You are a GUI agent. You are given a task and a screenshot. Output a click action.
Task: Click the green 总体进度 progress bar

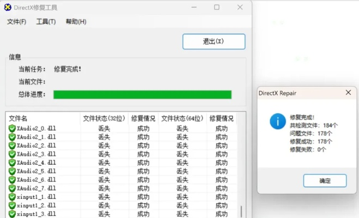142,95
